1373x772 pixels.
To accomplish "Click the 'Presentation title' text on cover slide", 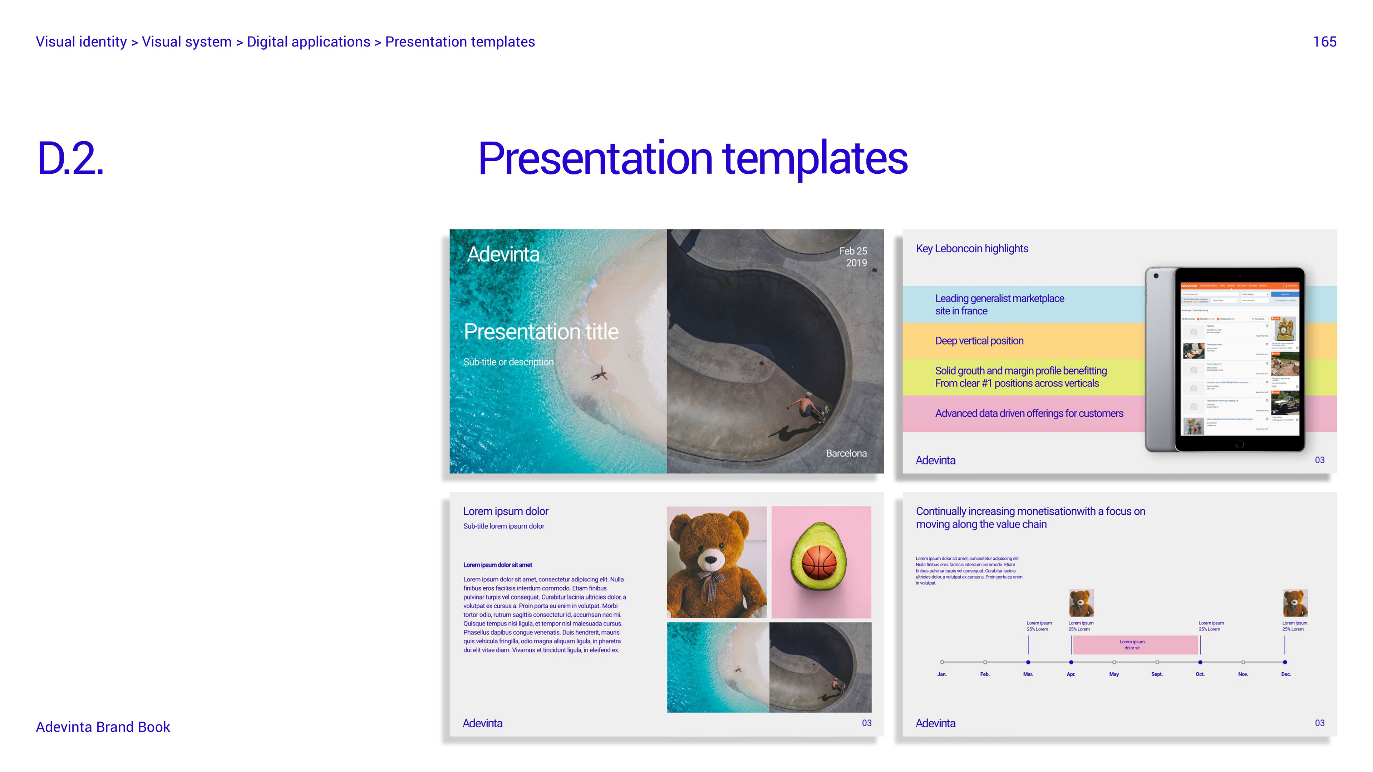I will 541,331.
